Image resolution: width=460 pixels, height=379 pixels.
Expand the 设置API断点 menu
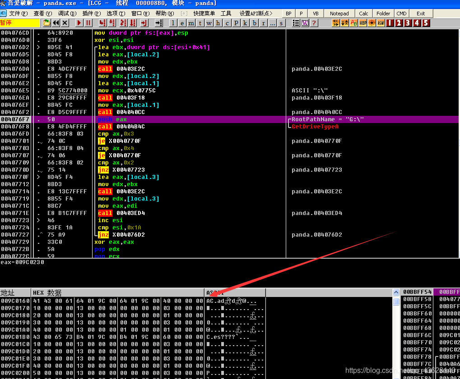256,14
